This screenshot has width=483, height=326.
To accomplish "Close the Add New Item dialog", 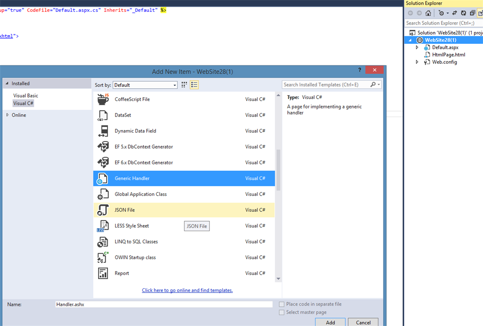I will [x=375, y=70].
